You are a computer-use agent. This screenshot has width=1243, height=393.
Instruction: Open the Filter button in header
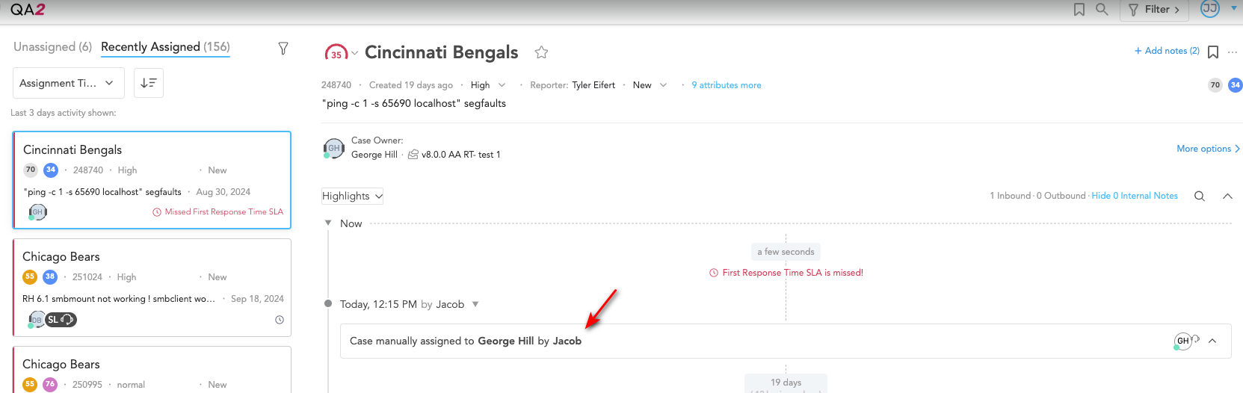click(1154, 10)
